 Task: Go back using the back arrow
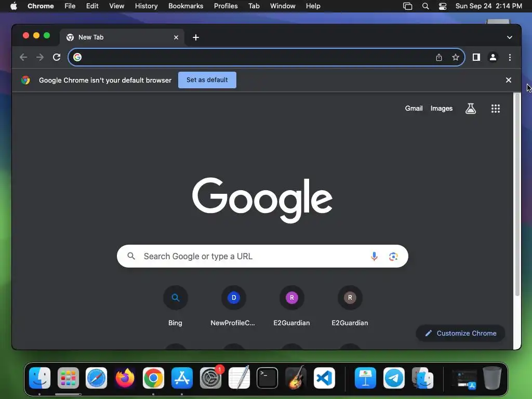23,57
